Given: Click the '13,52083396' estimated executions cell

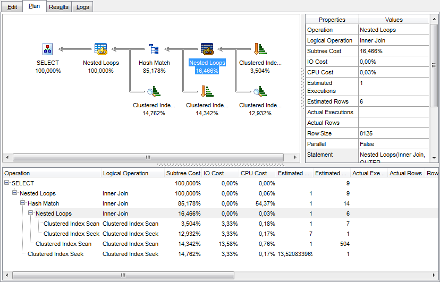Looking at the screenshot, I should point(294,254).
